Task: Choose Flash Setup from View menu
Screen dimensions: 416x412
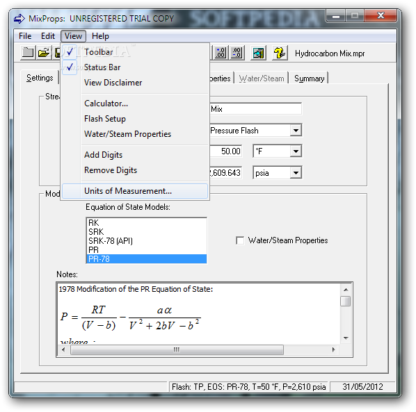Action: click(x=135, y=119)
